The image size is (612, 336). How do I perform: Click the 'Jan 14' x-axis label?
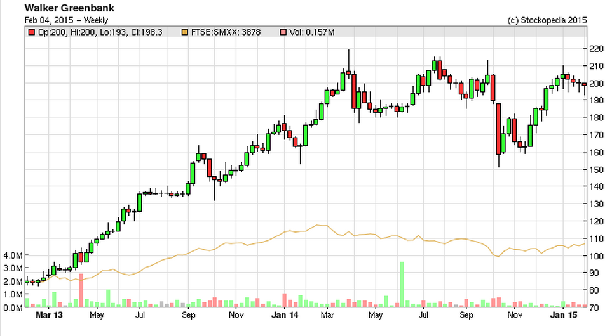pos(285,315)
